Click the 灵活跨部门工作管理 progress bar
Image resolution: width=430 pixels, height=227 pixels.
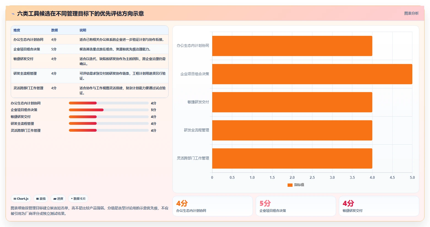pyautogui.click(x=109, y=130)
